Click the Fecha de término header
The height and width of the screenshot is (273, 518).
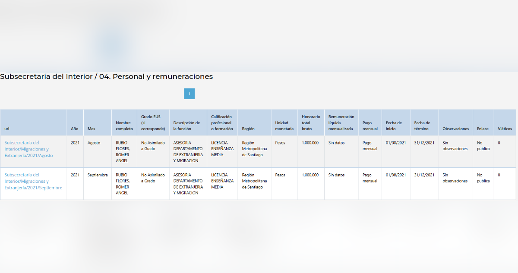point(422,126)
